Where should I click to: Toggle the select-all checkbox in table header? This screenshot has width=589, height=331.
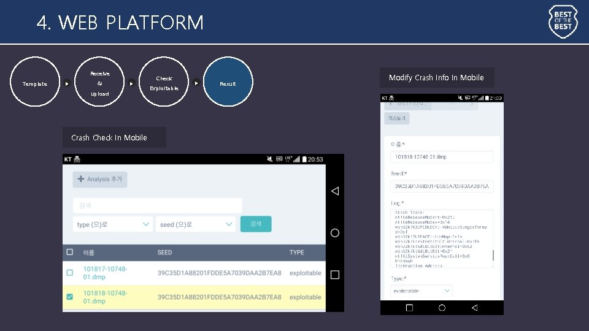pyautogui.click(x=70, y=252)
